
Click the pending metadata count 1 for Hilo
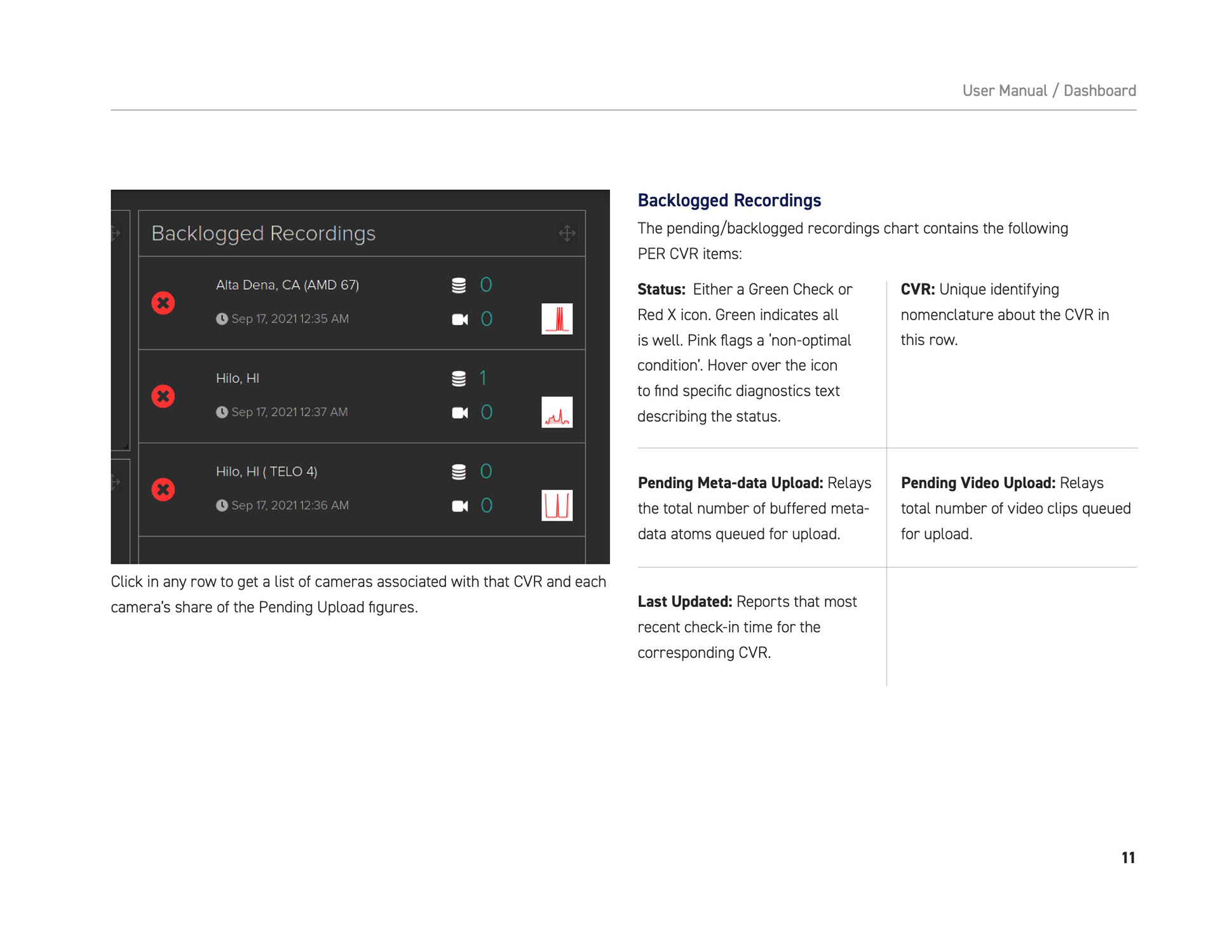[483, 379]
